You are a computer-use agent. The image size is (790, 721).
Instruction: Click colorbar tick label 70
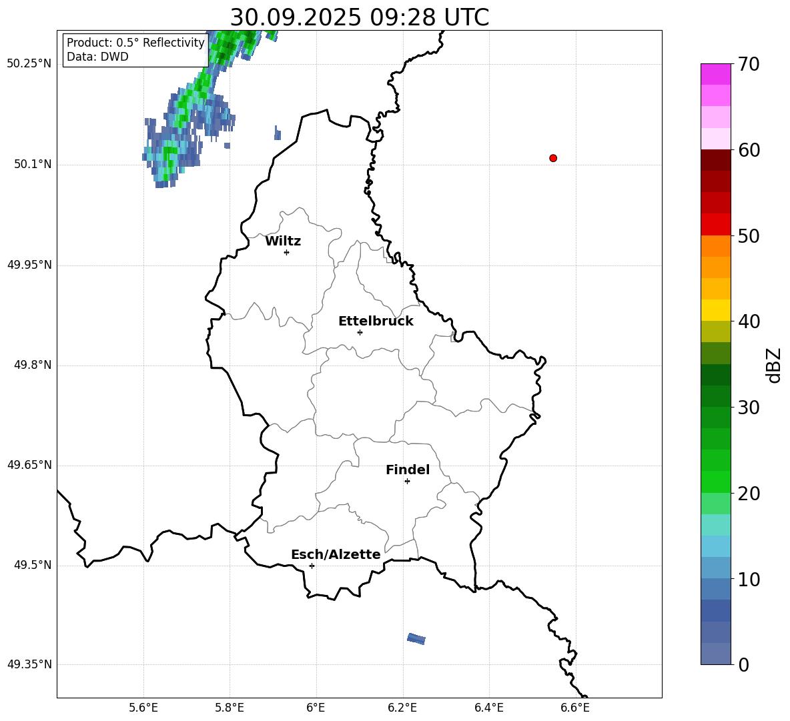click(x=749, y=64)
